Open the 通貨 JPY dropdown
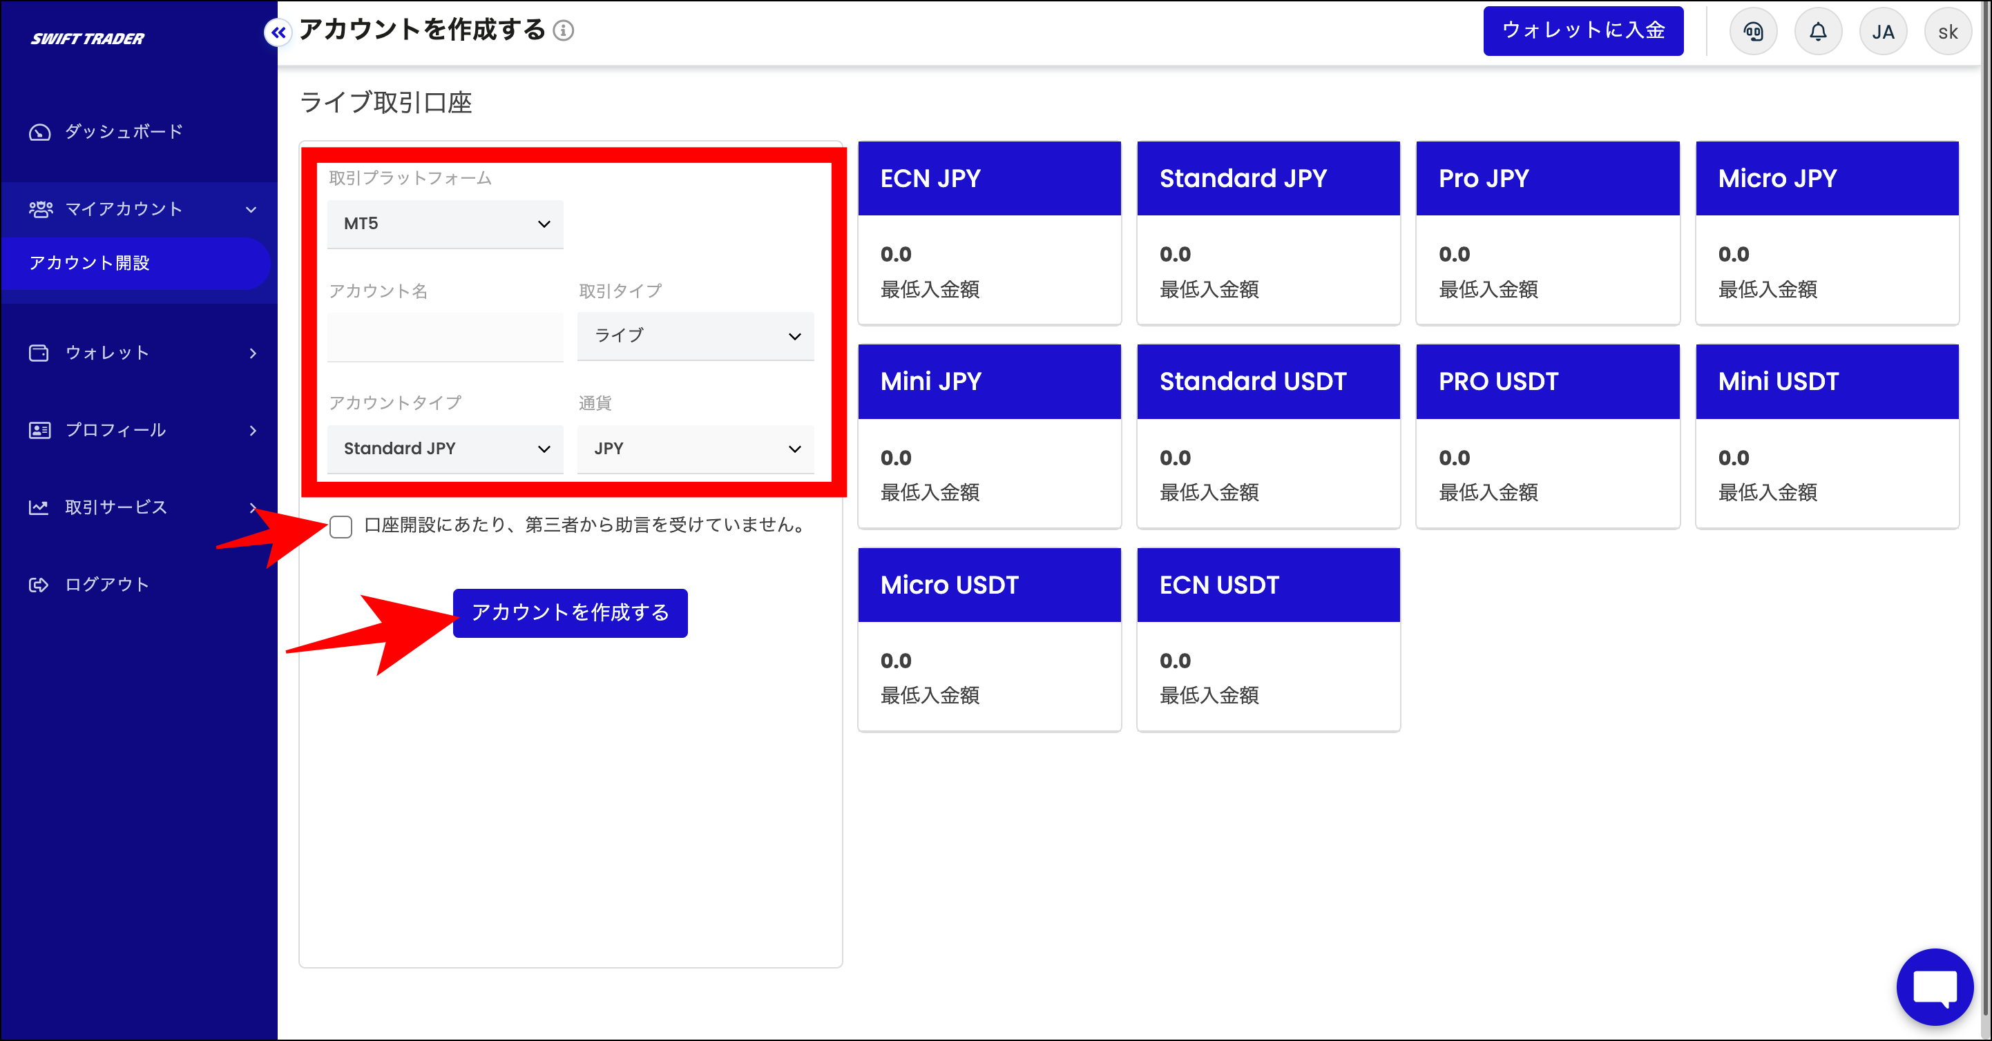This screenshot has width=1992, height=1041. coord(695,449)
